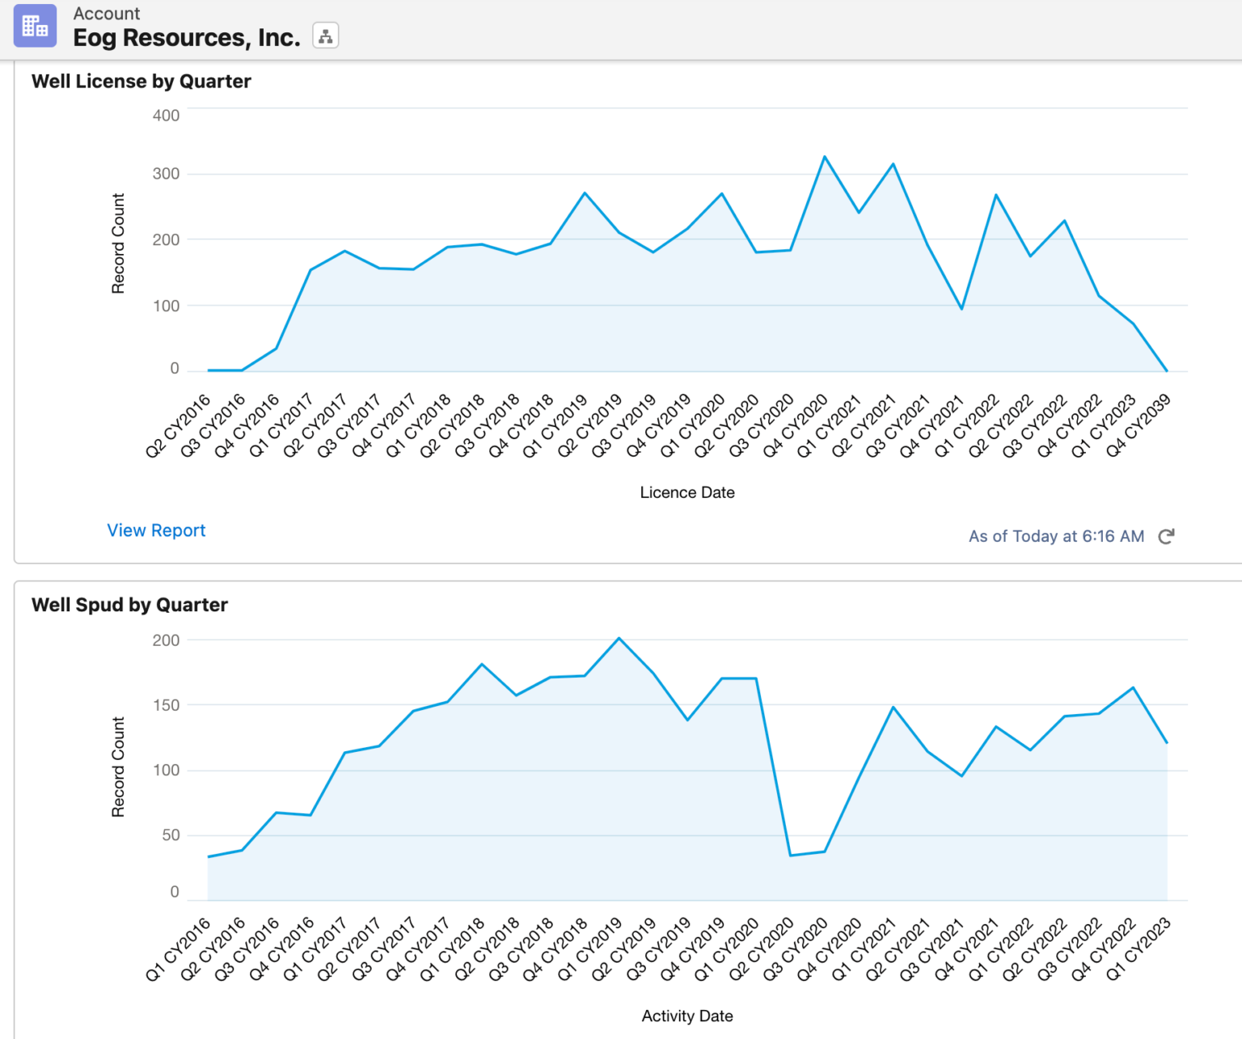Select the Q1 CY2023 endpoint in spud chart

click(1167, 742)
